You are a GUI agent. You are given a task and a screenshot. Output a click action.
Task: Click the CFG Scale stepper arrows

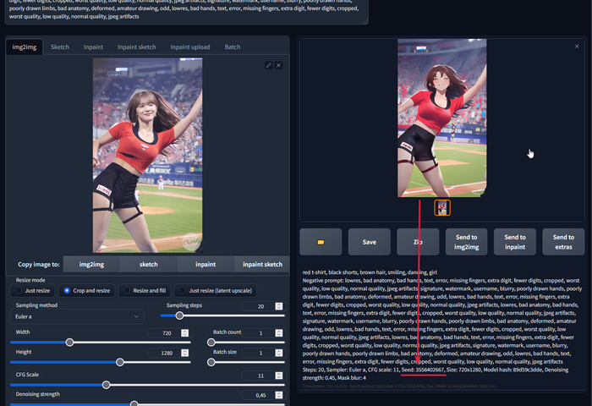pos(279,375)
